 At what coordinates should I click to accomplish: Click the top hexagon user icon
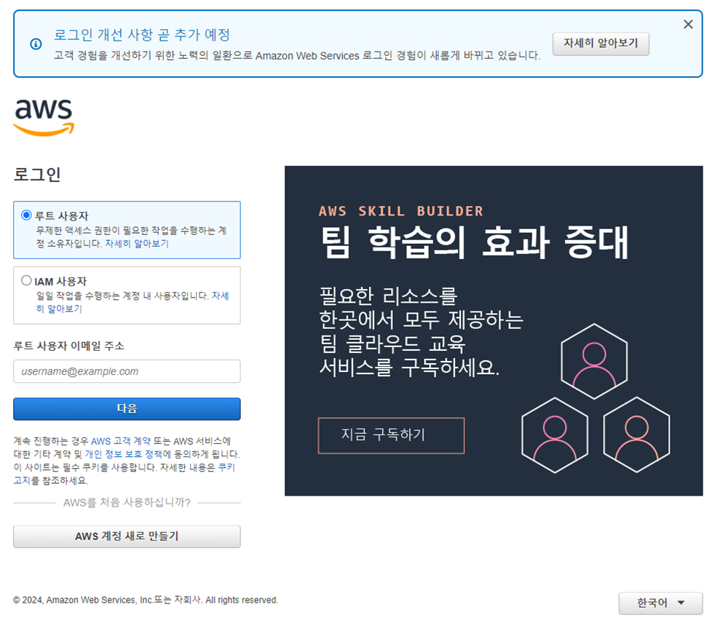[x=594, y=362]
